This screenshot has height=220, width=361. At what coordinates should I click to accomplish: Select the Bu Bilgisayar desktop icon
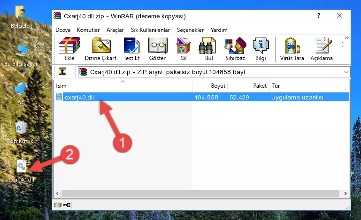coord(21,55)
